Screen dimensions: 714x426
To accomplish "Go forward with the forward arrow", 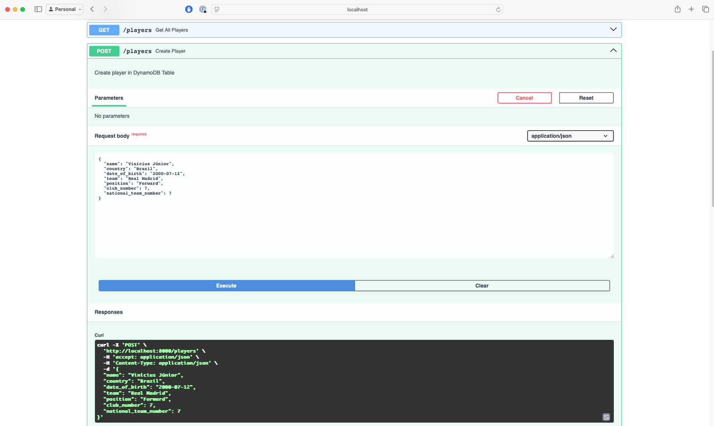I will click(x=105, y=9).
